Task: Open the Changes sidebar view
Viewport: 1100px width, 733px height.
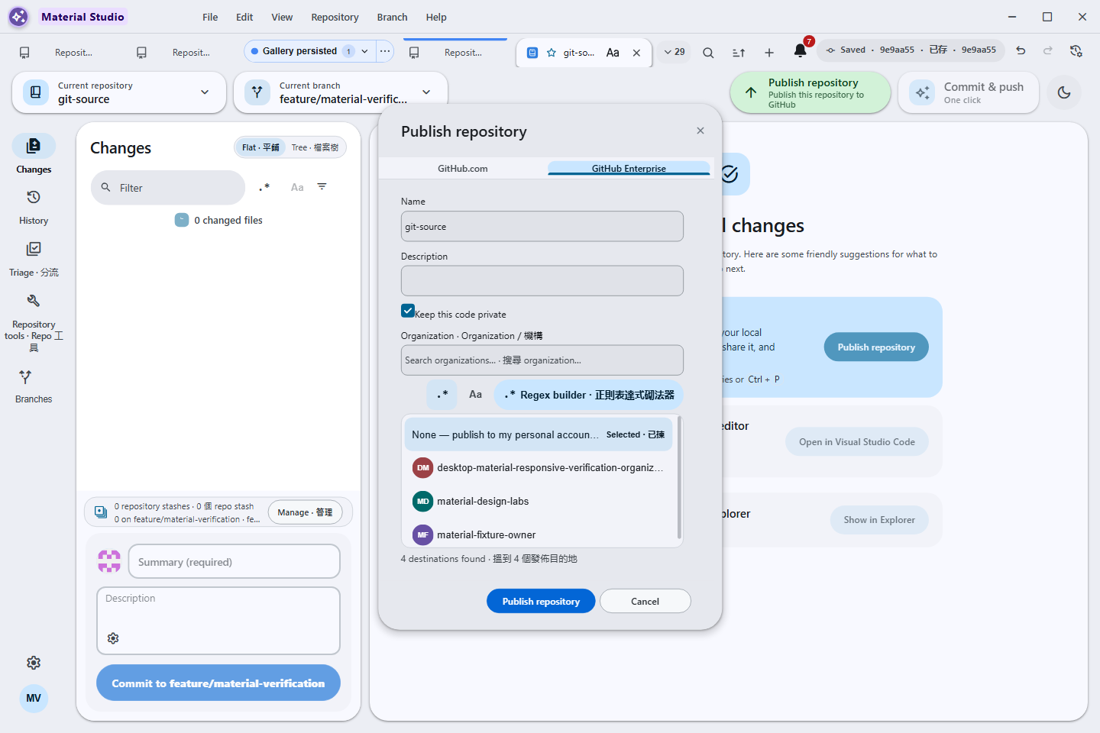Action: click(x=34, y=155)
